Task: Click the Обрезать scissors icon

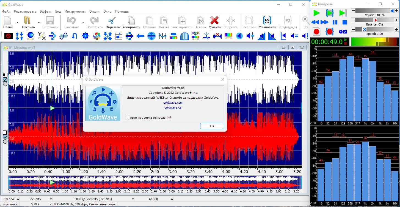Action: point(112,21)
